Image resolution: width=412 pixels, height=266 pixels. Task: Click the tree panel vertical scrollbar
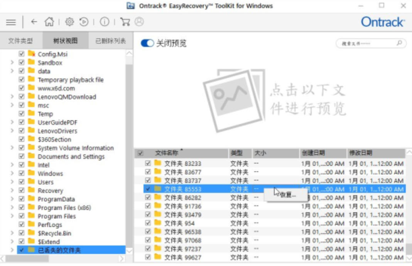(129, 155)
